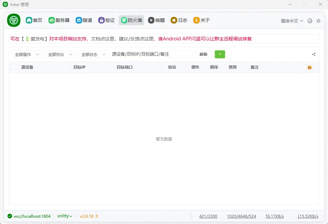
Task: Click the green plus add rule button
Action: 220,54
